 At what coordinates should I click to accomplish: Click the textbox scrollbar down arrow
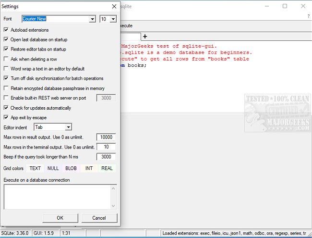click(113, 206)
